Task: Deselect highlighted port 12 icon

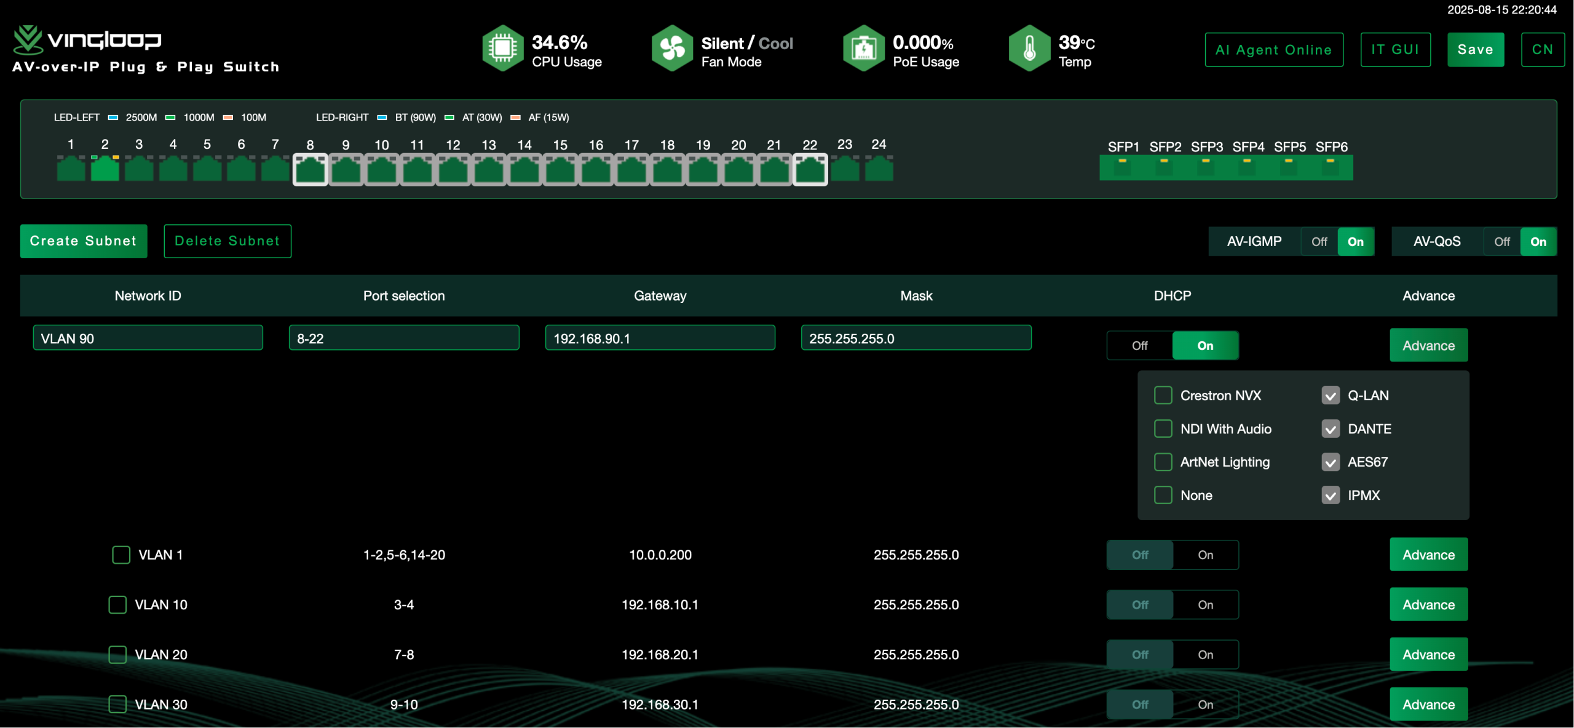Action: (x=453, y=169)
